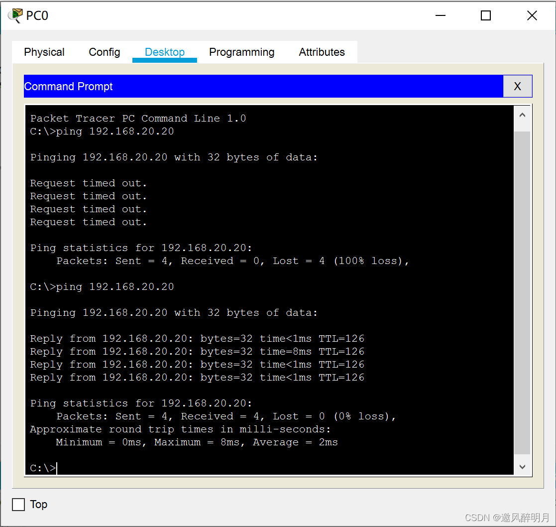
Task: Enable the Top checkbox
Action: [x=18, y=505]
